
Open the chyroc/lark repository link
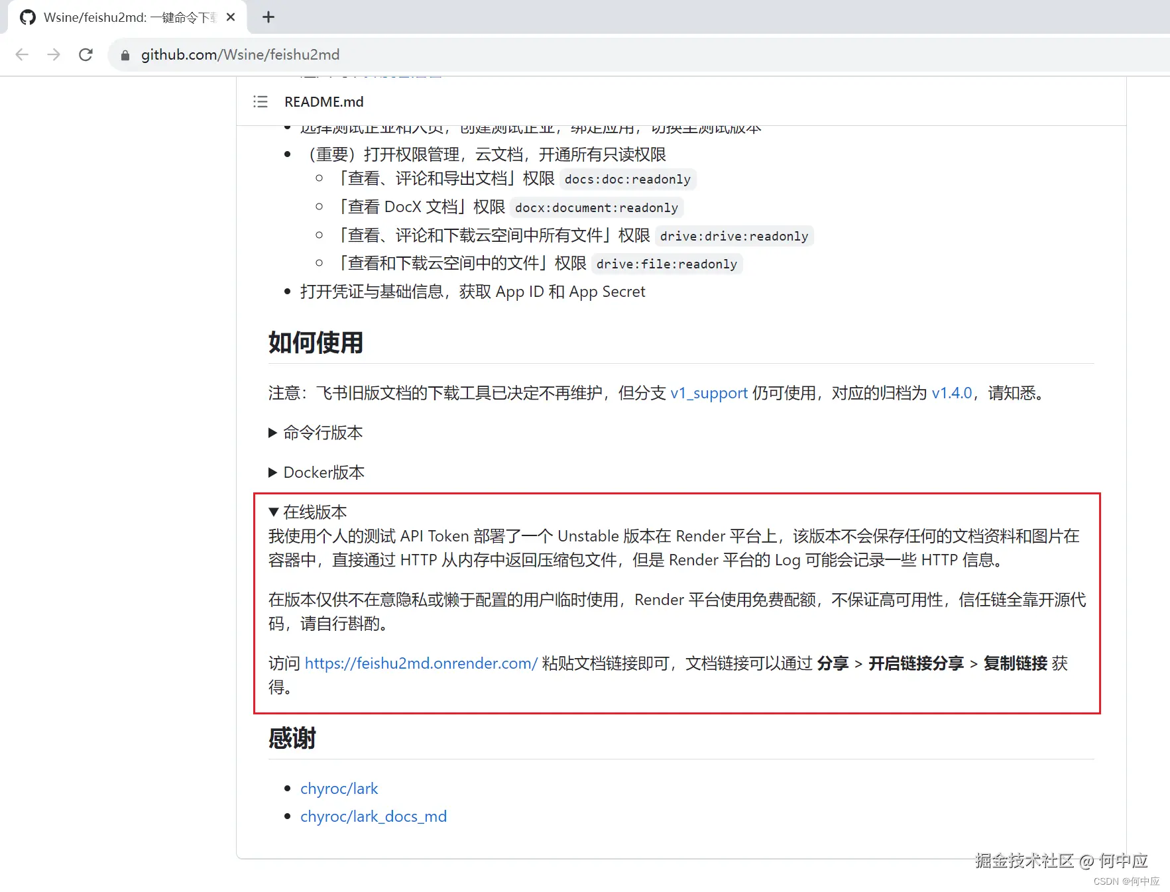tap(339, 788)
